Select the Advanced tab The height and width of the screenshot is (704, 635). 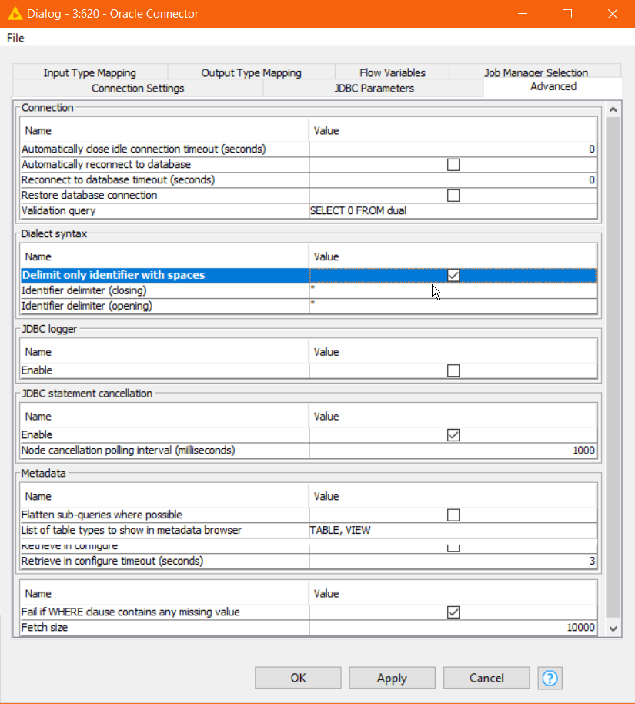(x=553, y=87)
